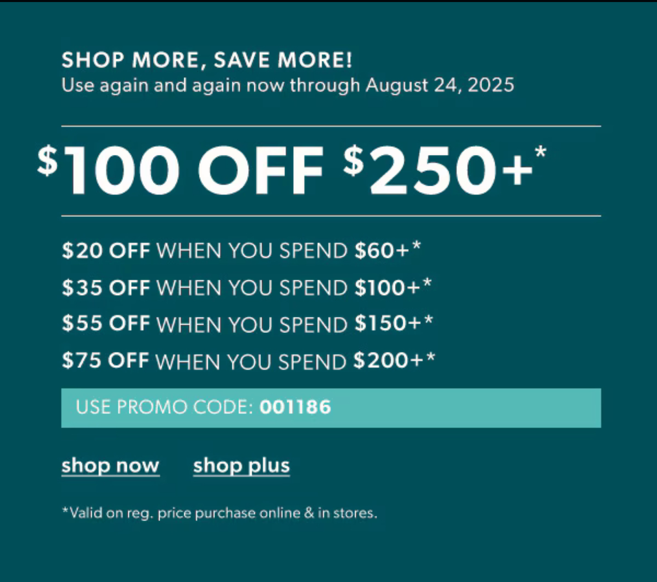Image resolution: width=657 pixels, height=582 pixels.
Task: Select the promo code number 001186
Action: pyautogui.click(x=295, y=408)
